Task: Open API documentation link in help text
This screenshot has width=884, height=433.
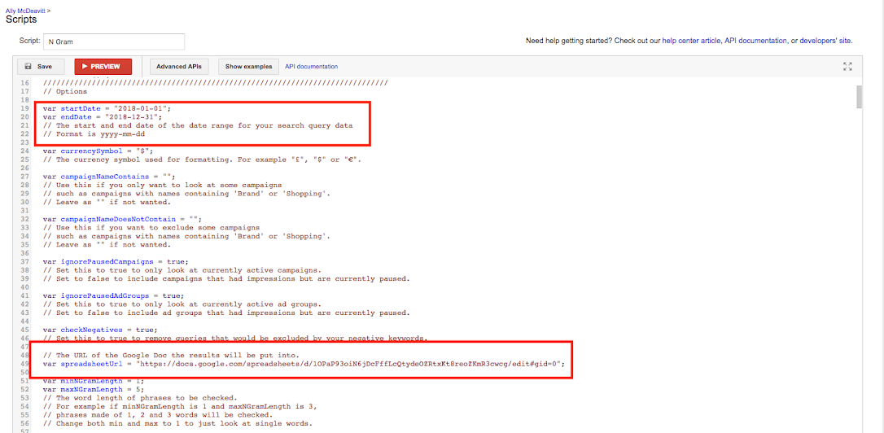Action: coord(755,41)
